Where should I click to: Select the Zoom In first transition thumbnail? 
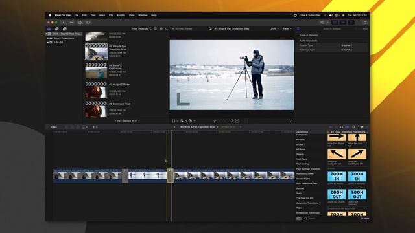pyautogui.click(x=337, y=177)
